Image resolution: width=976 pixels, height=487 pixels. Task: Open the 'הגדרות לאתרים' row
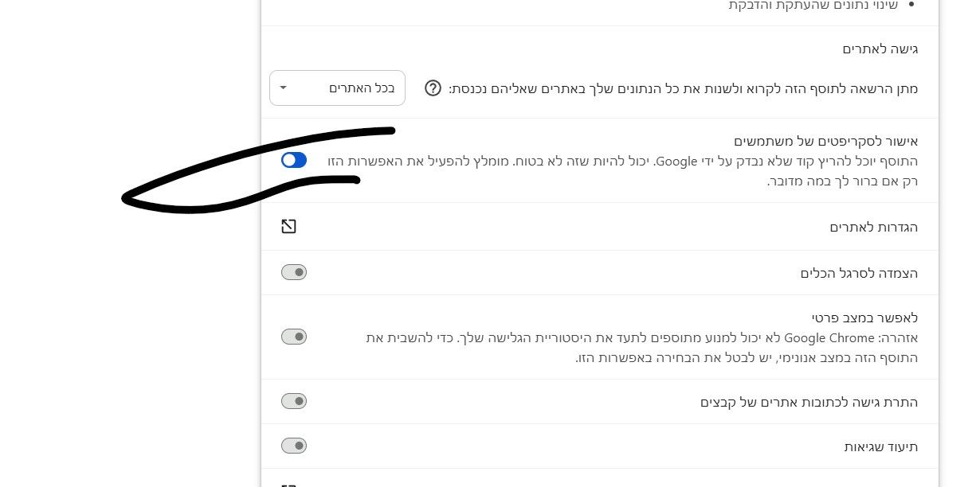pyautogui.click(x=600, y=227)
